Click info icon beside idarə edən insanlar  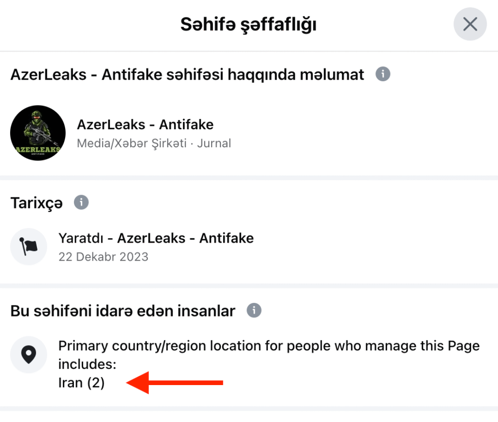coord(254,310)
